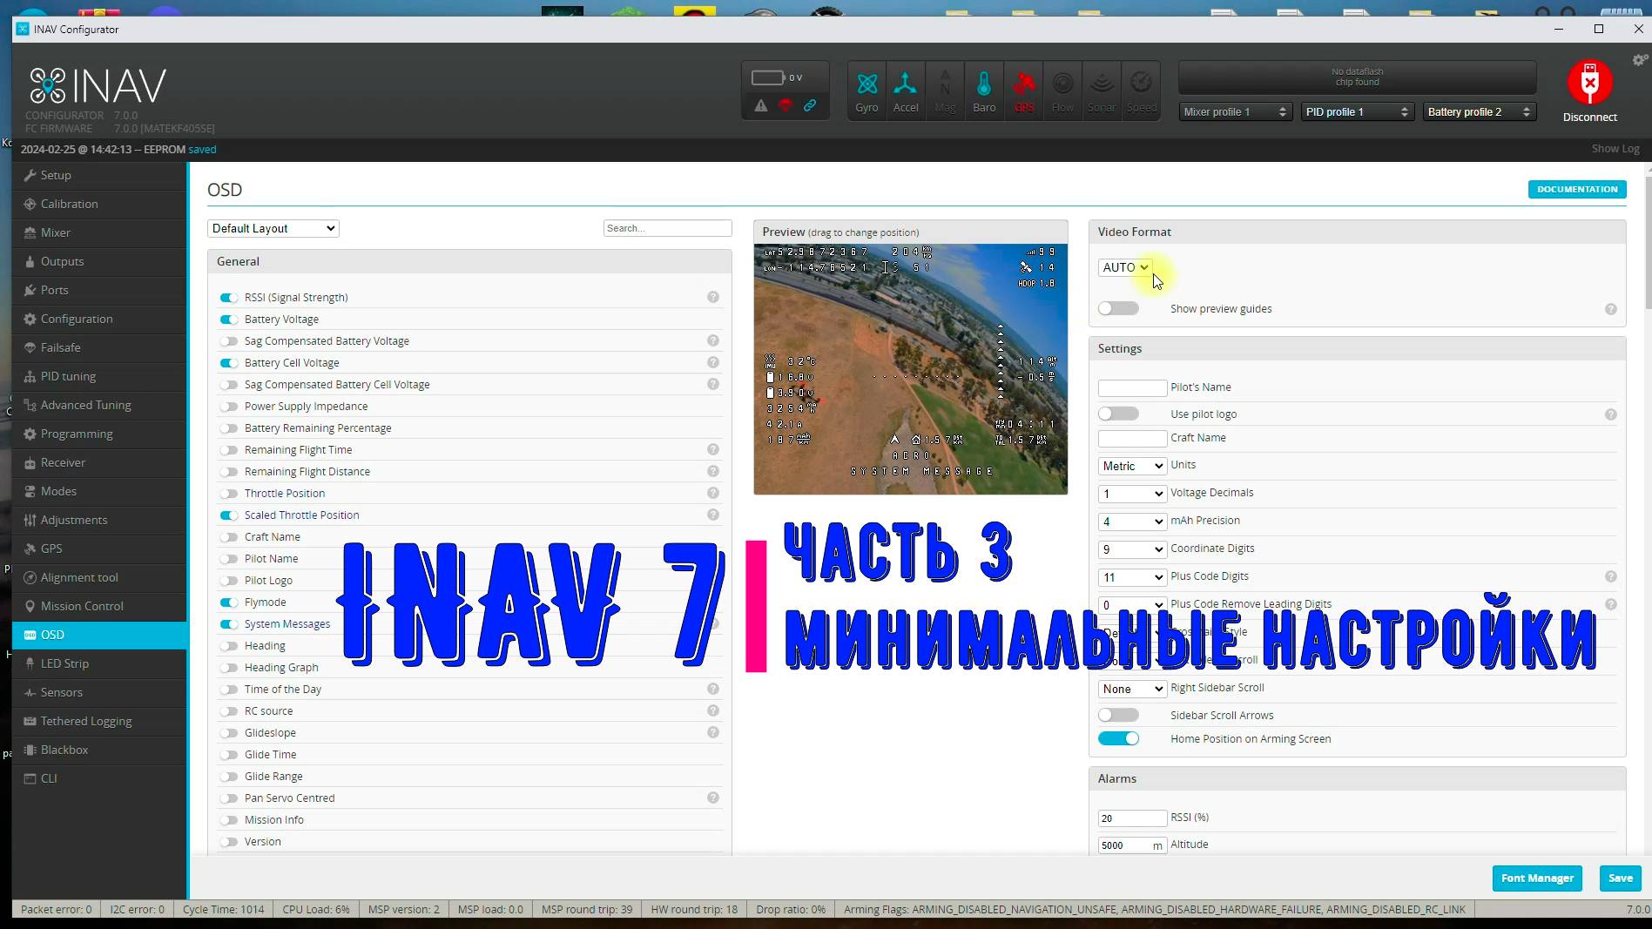Click the warning triangle status icon
Screen dimensions: 1652x929
pos(761,105)
